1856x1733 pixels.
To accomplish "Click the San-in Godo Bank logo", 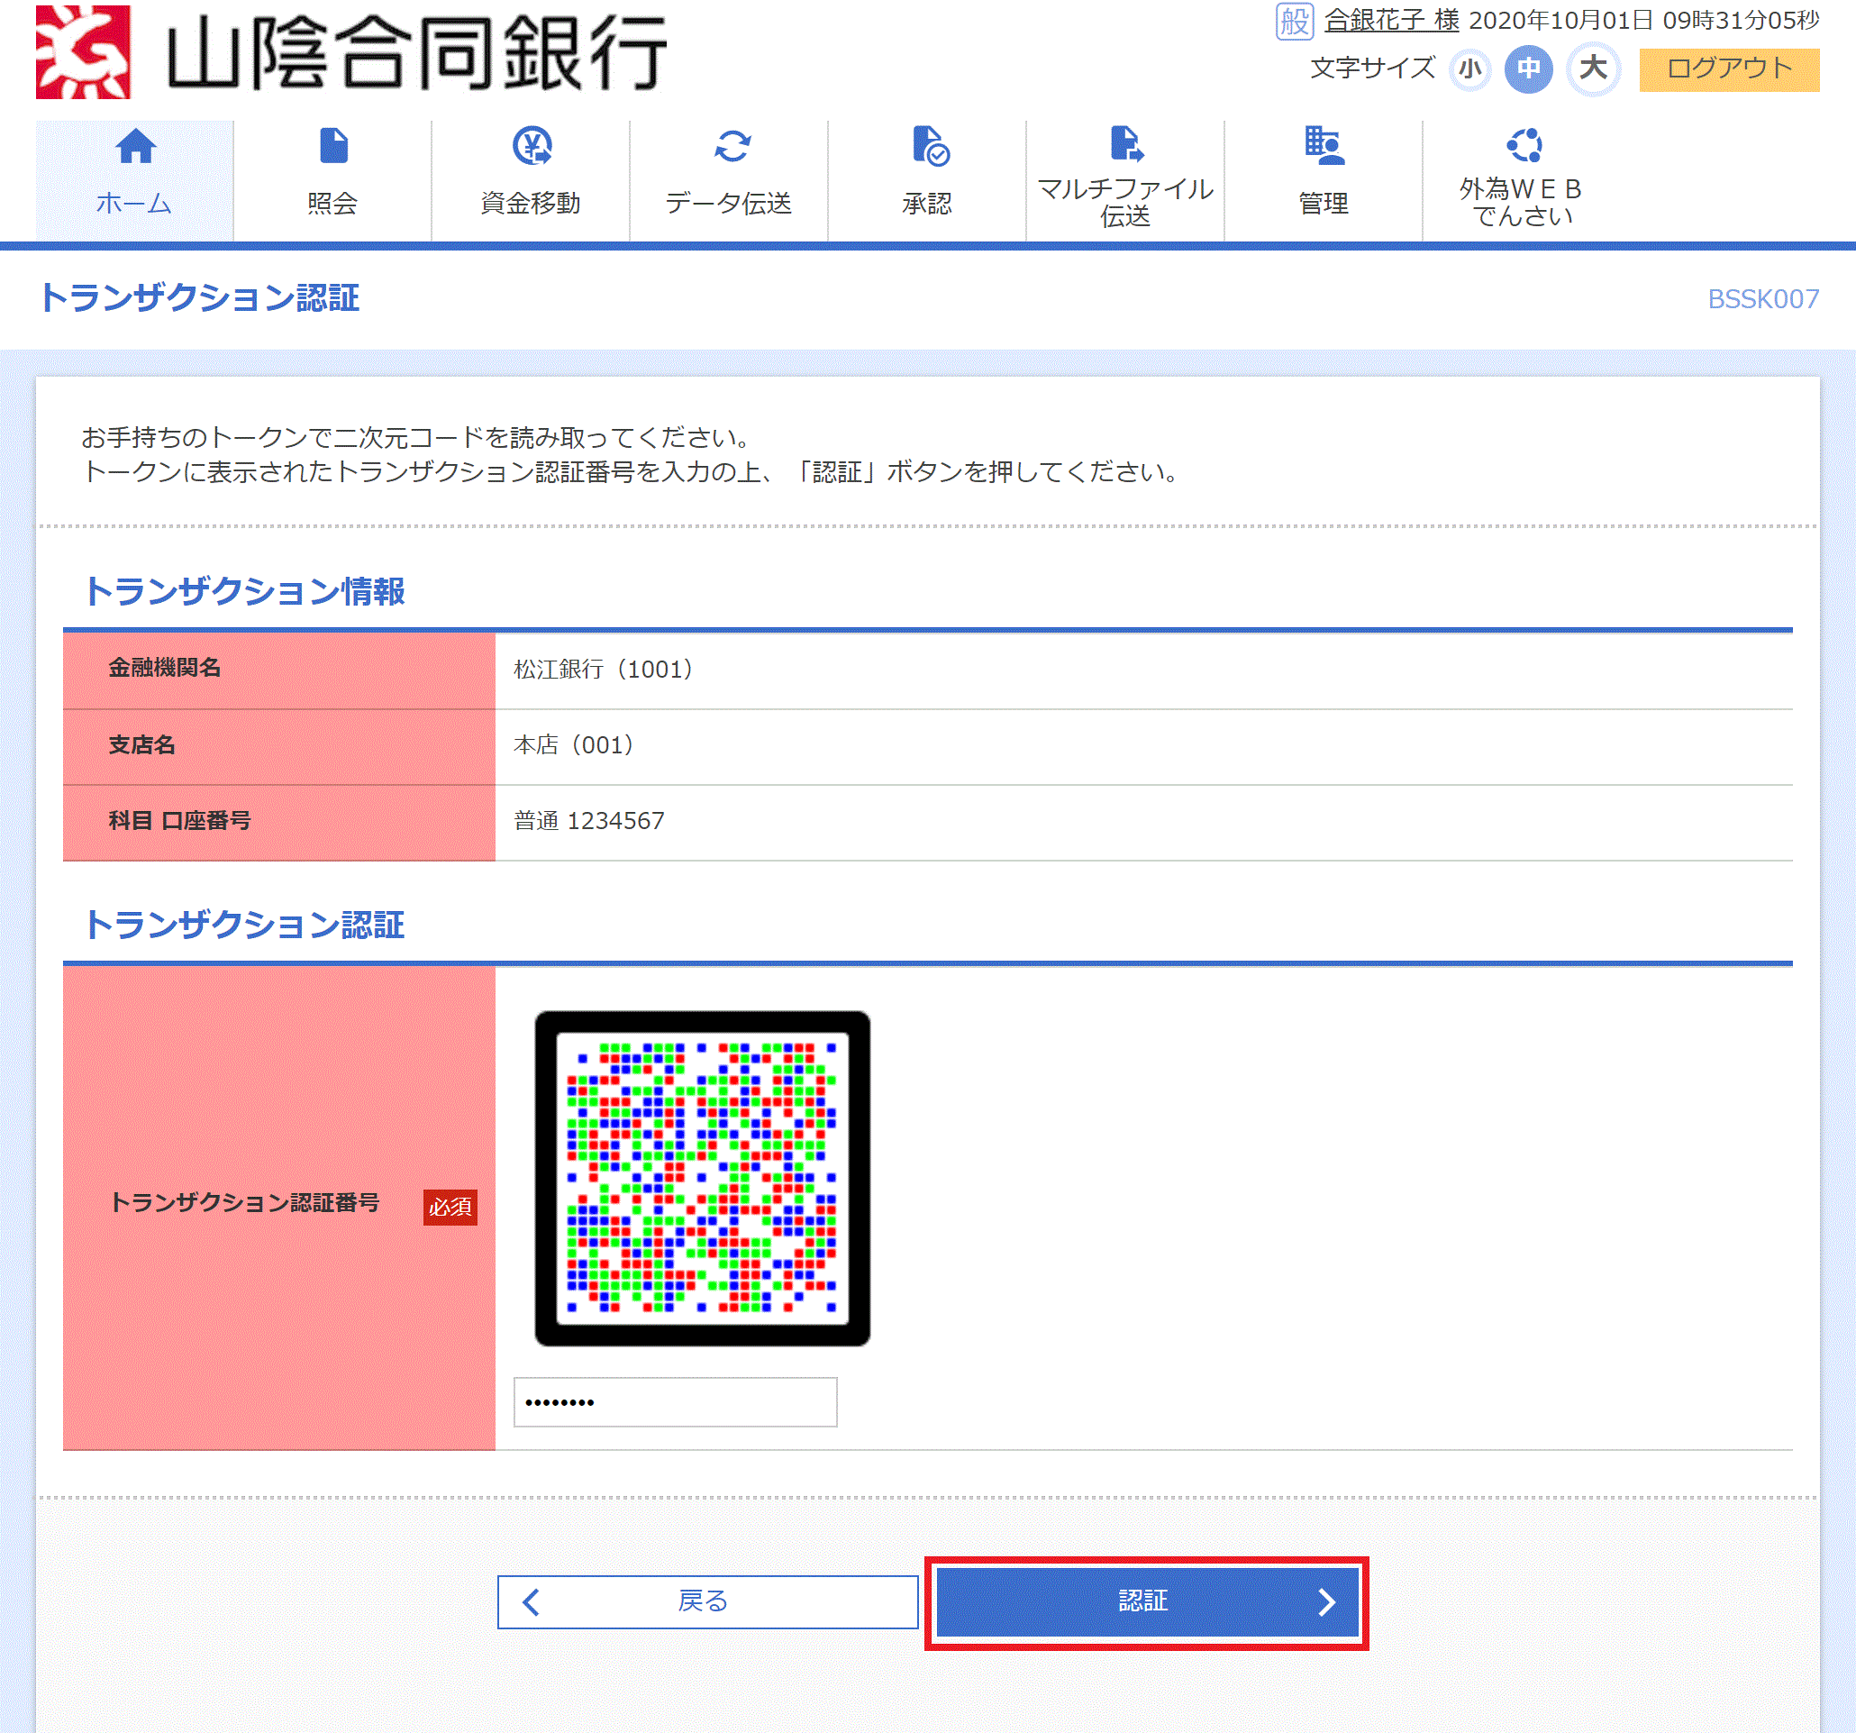I will tap(352, 51).
